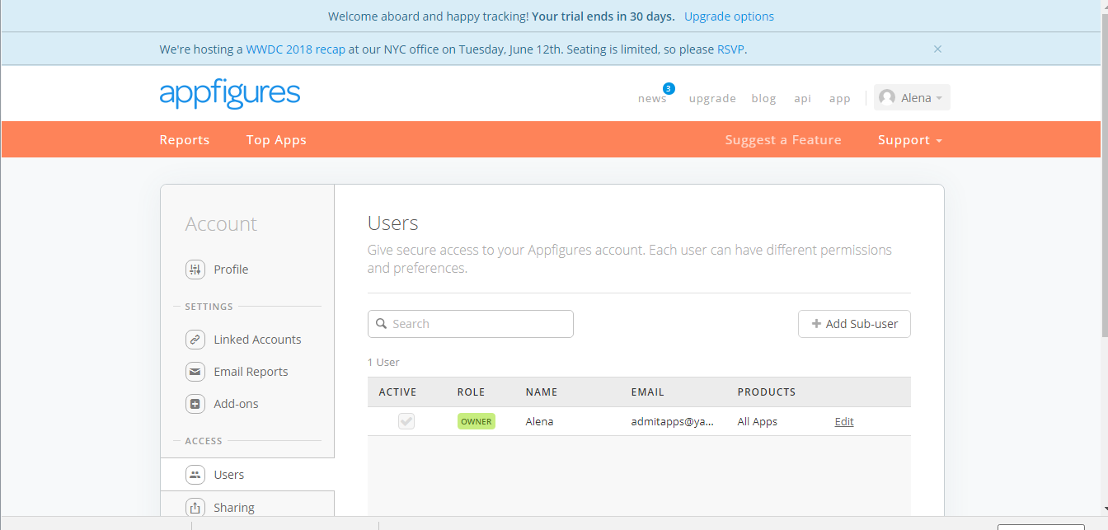Open the WWDC 2018 recap link
Image resolution: width=1108 pixels, height=530 pixels.
point(295,49)
